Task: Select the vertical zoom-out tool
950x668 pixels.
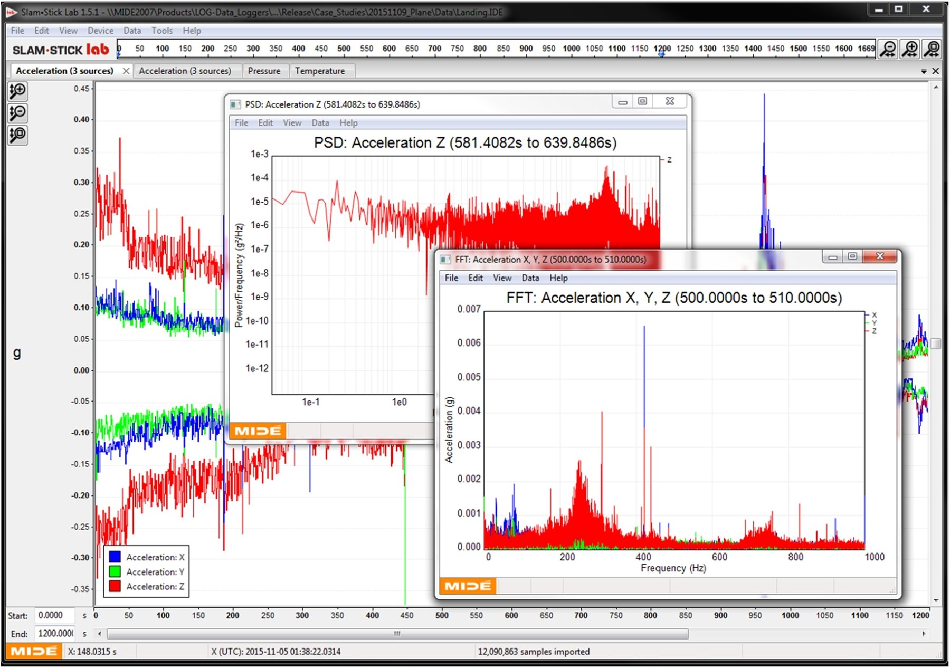Action: pyautogui.click(x=17, y=113)
